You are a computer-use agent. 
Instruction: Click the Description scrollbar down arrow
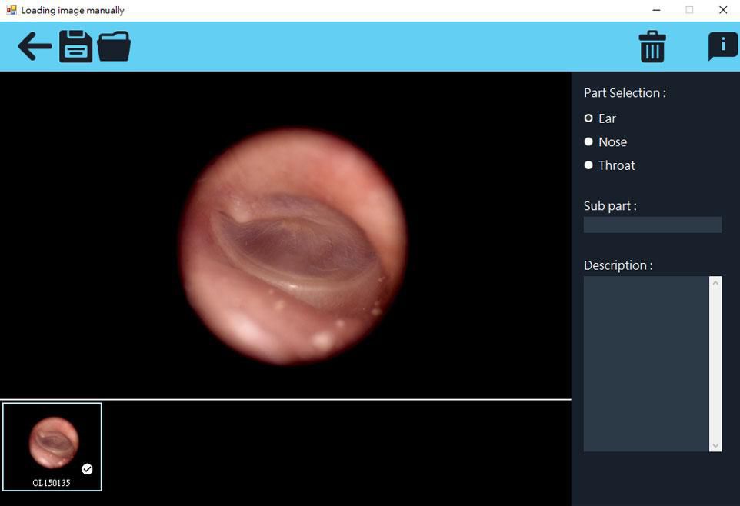(715, 445)
